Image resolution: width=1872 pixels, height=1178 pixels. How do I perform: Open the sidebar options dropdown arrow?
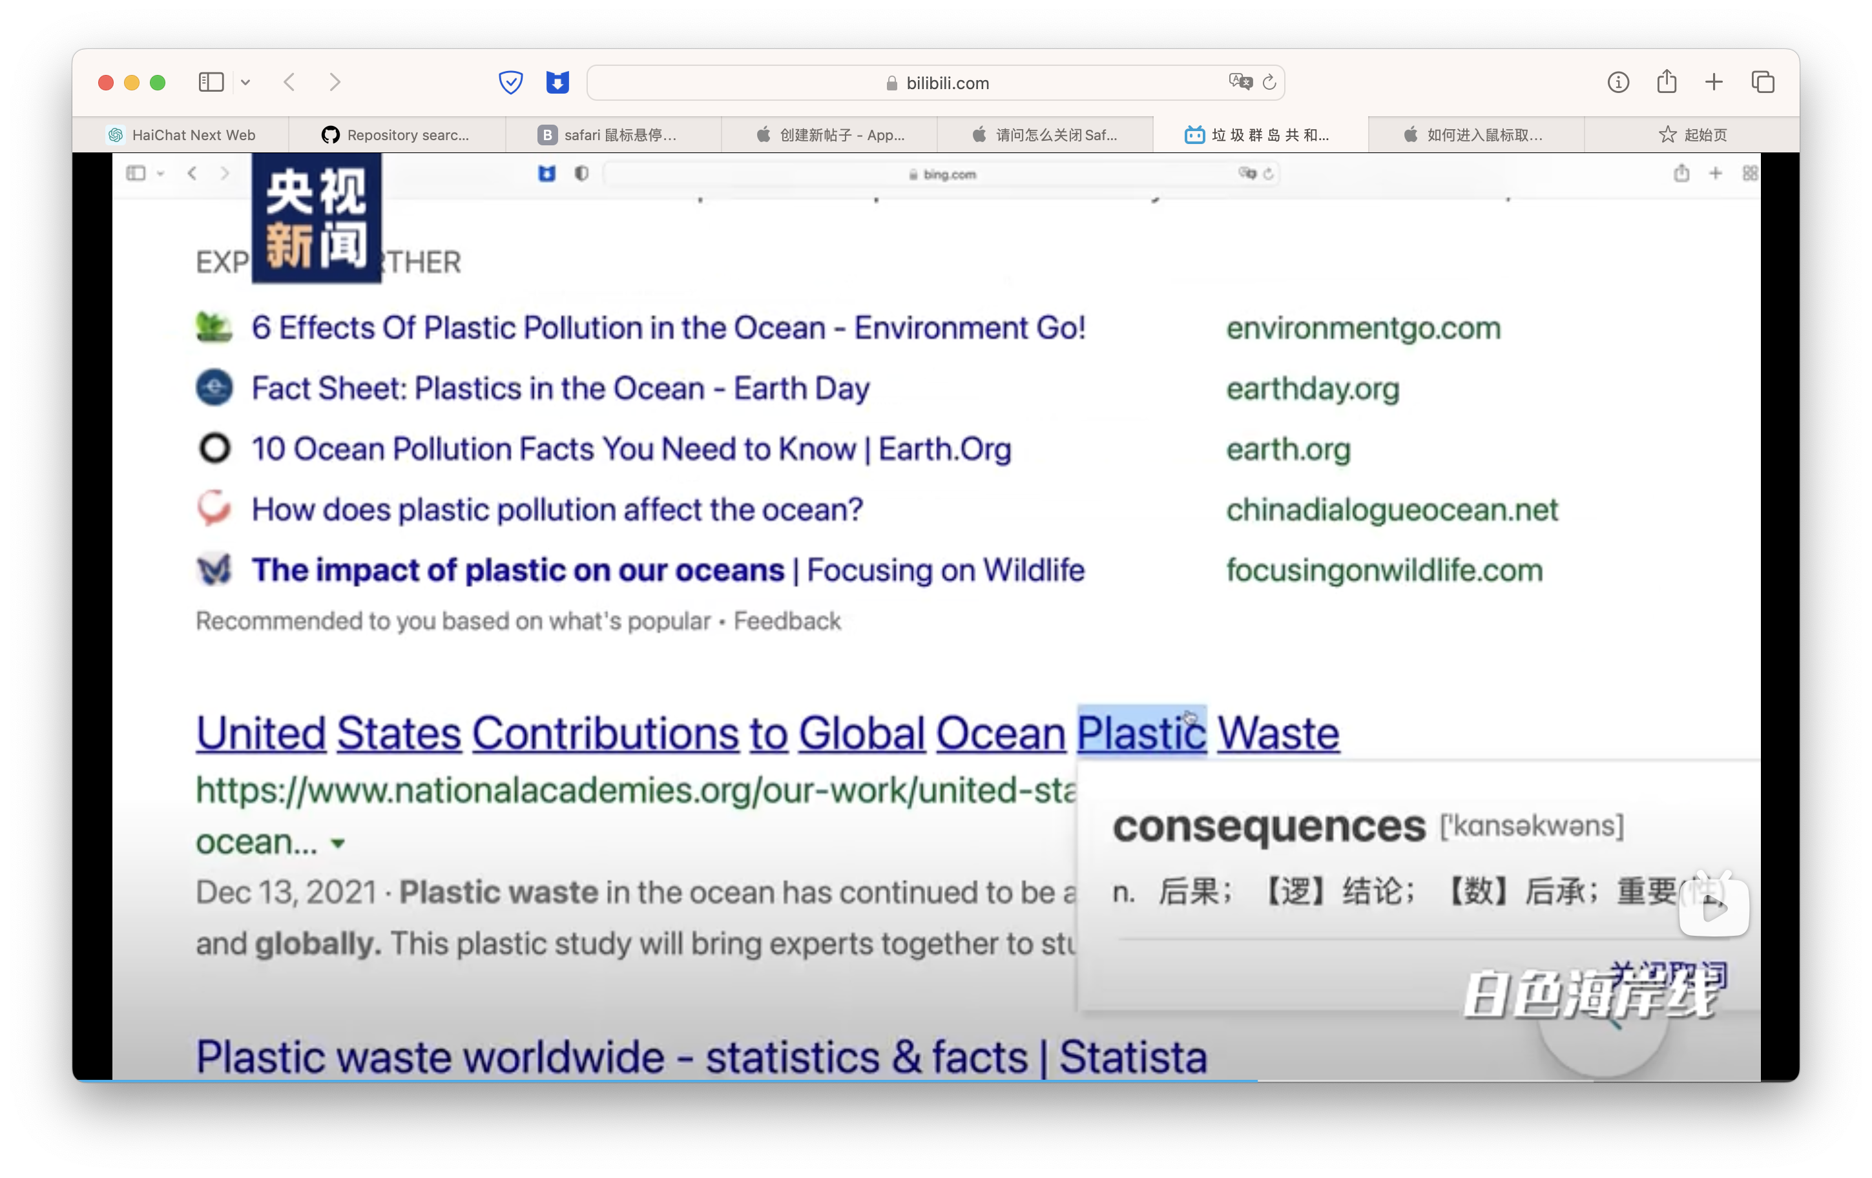(x=245, y=83)
